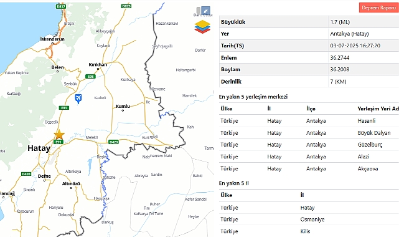
Task: Click the D825 highway shield
Action: click(126, 6)
